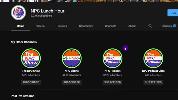178x100 pixels.
Task: Open the Community tab
Action: [x=86, y=26]
